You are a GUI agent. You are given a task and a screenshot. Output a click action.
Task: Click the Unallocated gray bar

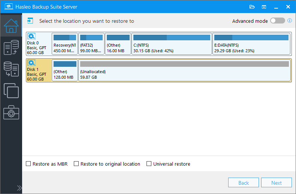(184, 64)
